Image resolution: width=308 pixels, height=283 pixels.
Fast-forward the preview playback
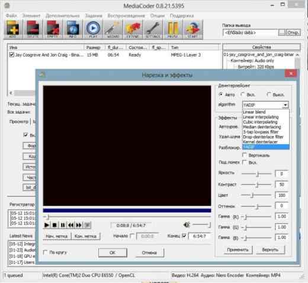(x=79, y=225)
